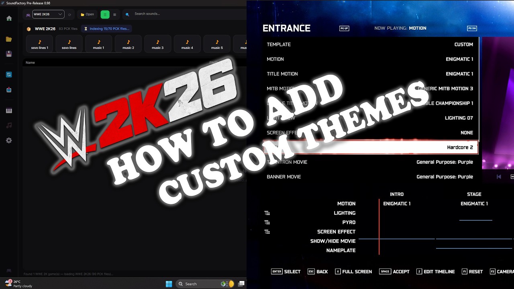The image size is (514, 289).
Task: Select the TITLE MOTION row
Action: pos(370,74)
